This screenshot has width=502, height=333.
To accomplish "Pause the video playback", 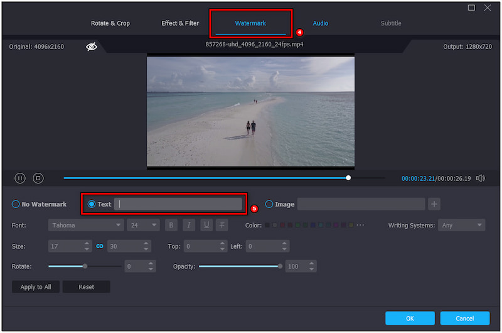I will (x=20, y=178).
